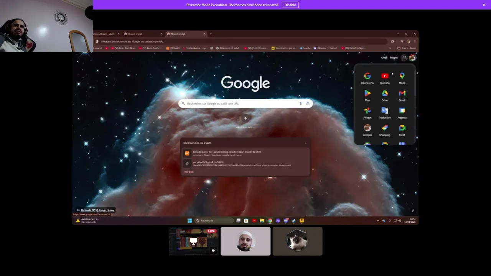Click the Images link at top
This screenshot has width=491, height=276.
pos(394,58)
